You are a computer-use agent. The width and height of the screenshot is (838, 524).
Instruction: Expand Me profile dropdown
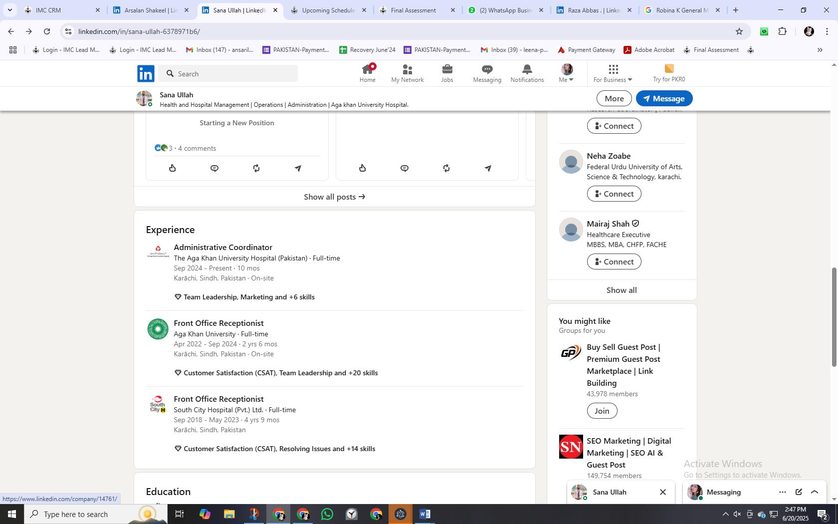coord(566,73)
